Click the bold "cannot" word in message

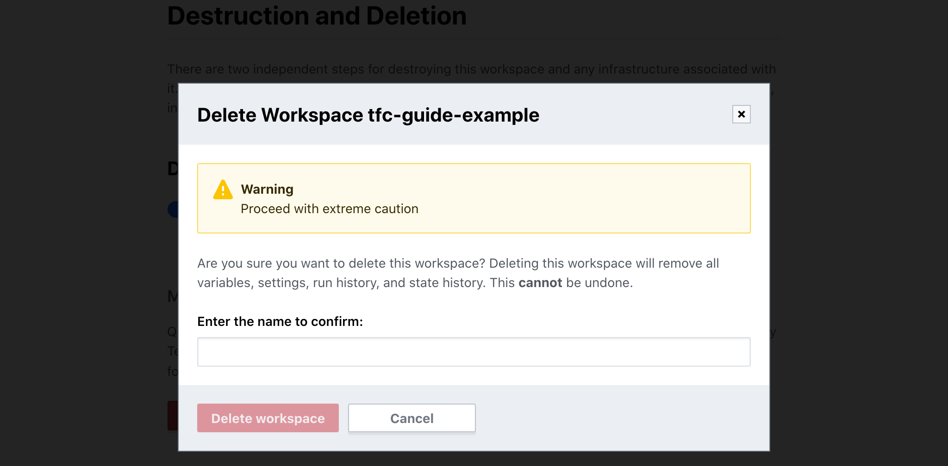540,282
